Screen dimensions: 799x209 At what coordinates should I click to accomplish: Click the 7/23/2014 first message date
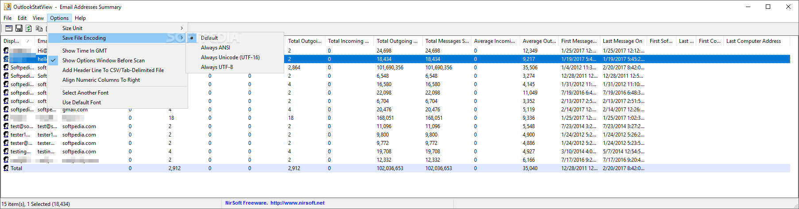[579, 126]
